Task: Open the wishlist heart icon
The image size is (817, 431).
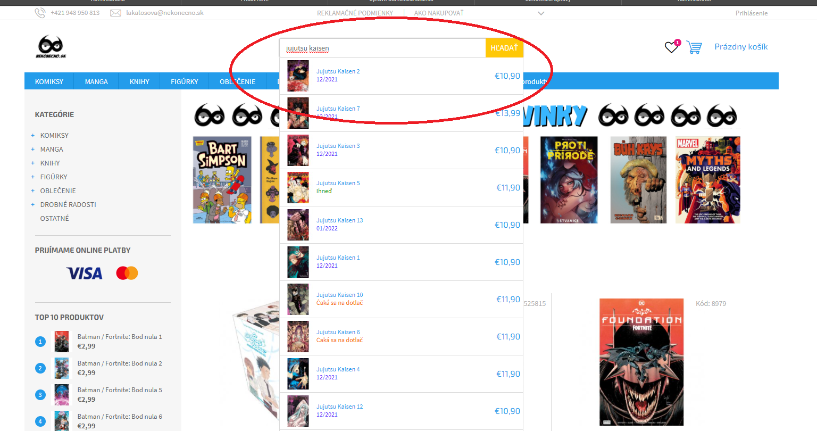Action: 672,47
